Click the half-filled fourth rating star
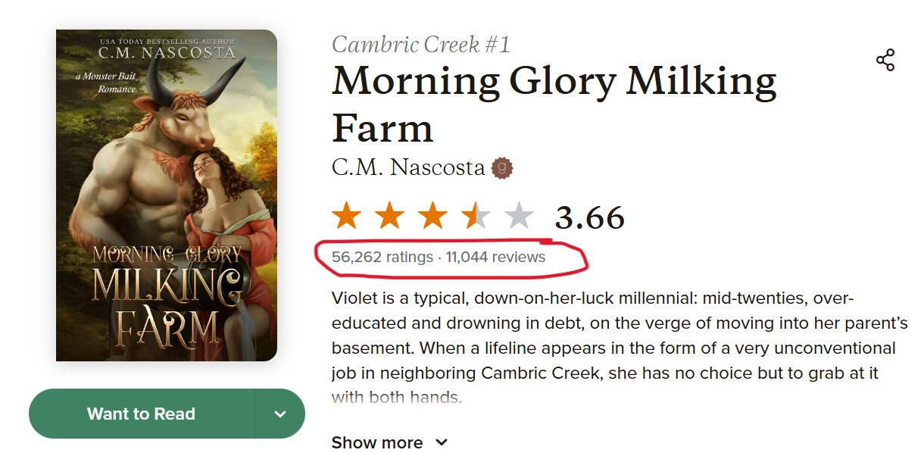 point(476,217)
